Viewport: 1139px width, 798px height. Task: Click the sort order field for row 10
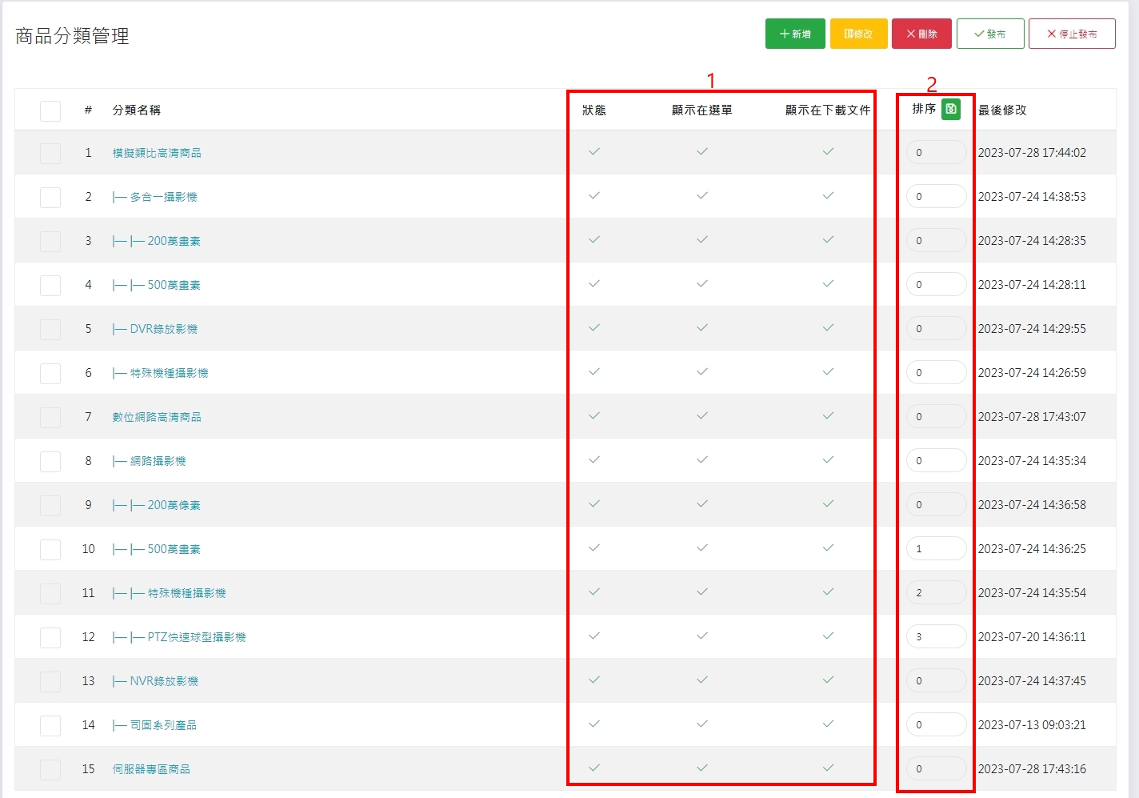coord(936,549)
